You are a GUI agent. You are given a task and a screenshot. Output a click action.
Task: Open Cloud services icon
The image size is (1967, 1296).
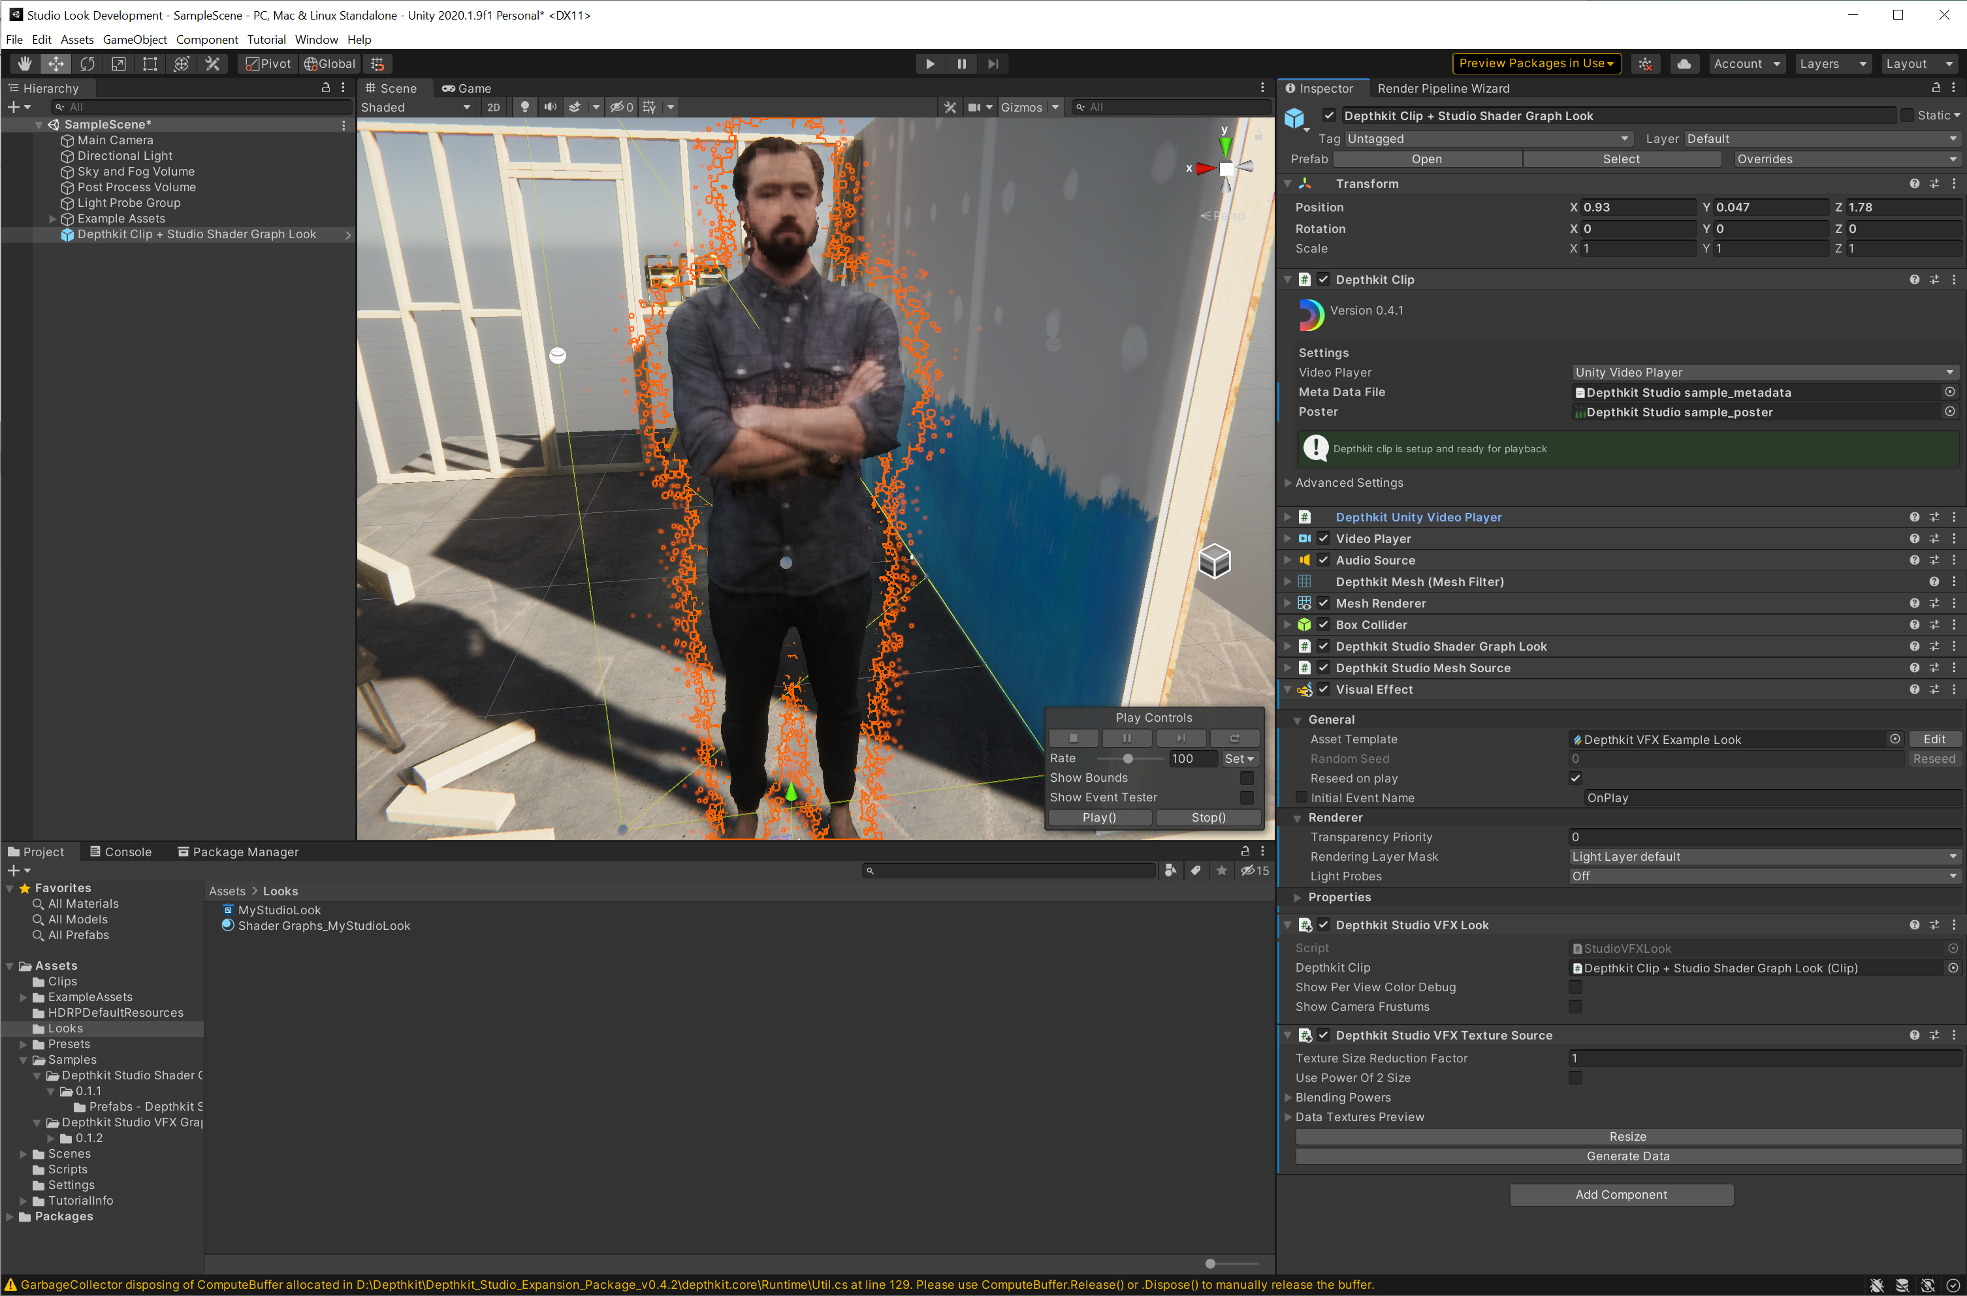[1684, 64]
